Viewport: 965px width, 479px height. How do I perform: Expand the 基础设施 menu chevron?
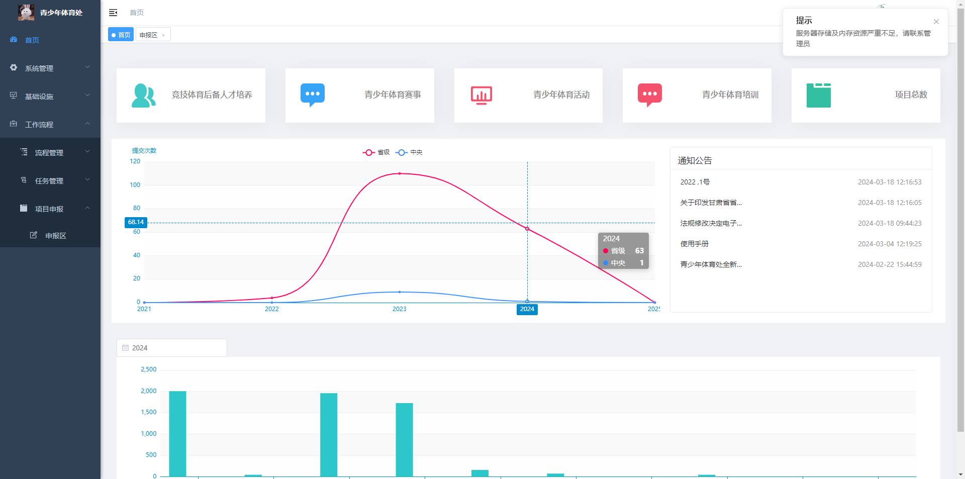[x=87, y=95]
